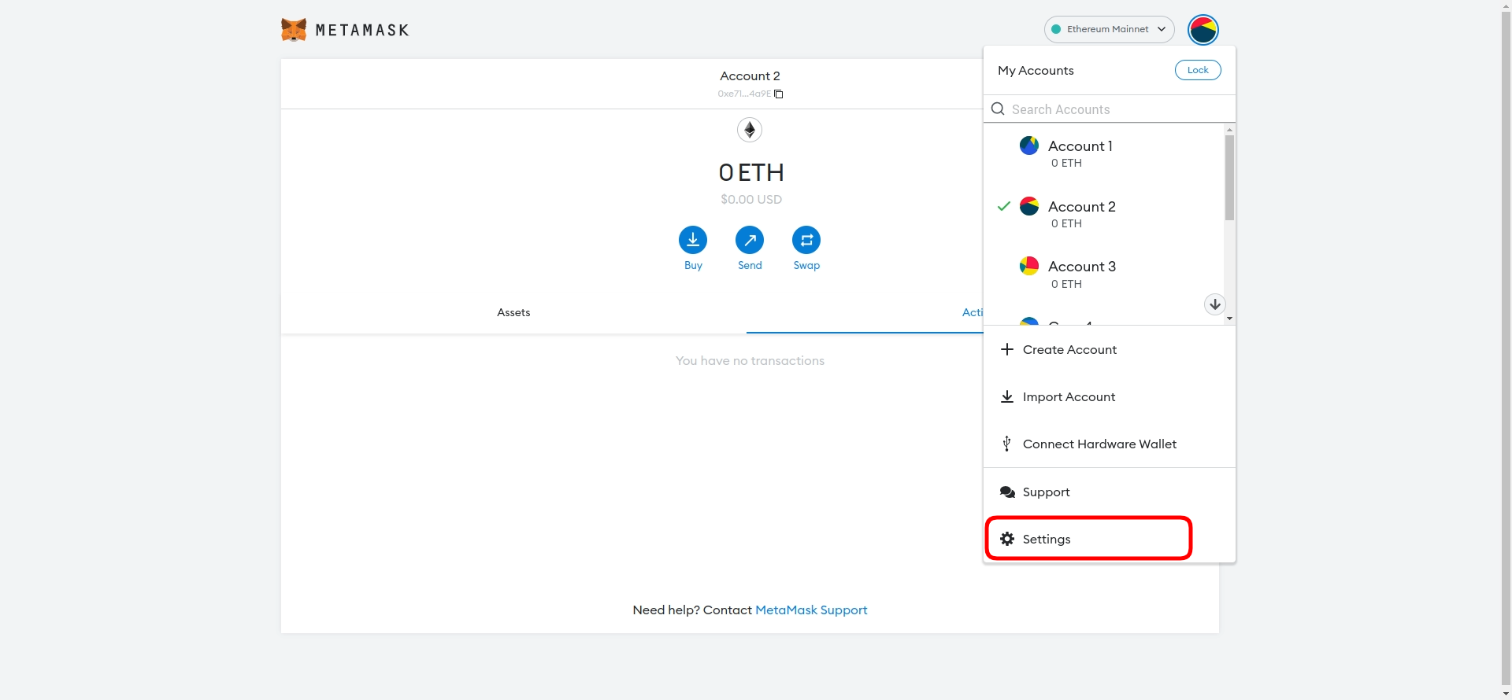The width and height of the screenshot is (1512, 700).
Task: Click the gear icon beside Settings
Action: [1007, 539]
